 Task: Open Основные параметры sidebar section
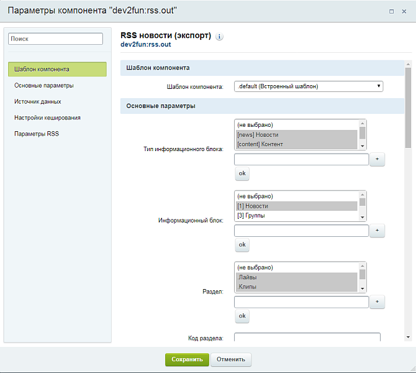click(44, 85)
